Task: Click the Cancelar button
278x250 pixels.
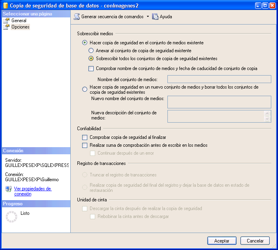Action: pos(255,241)
